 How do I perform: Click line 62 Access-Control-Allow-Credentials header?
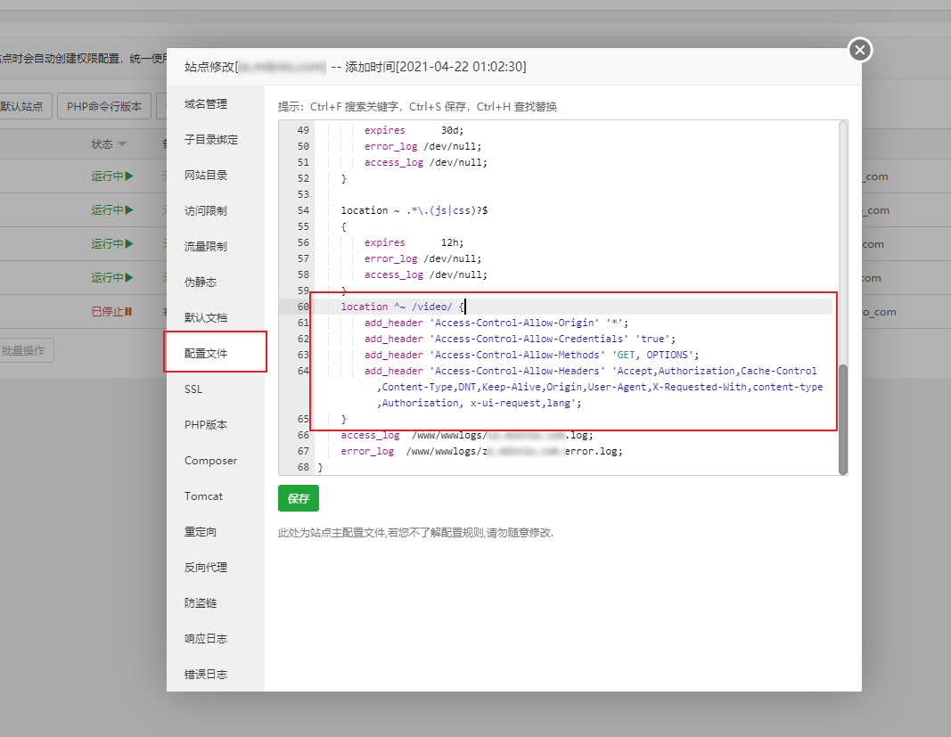(520, 339)
